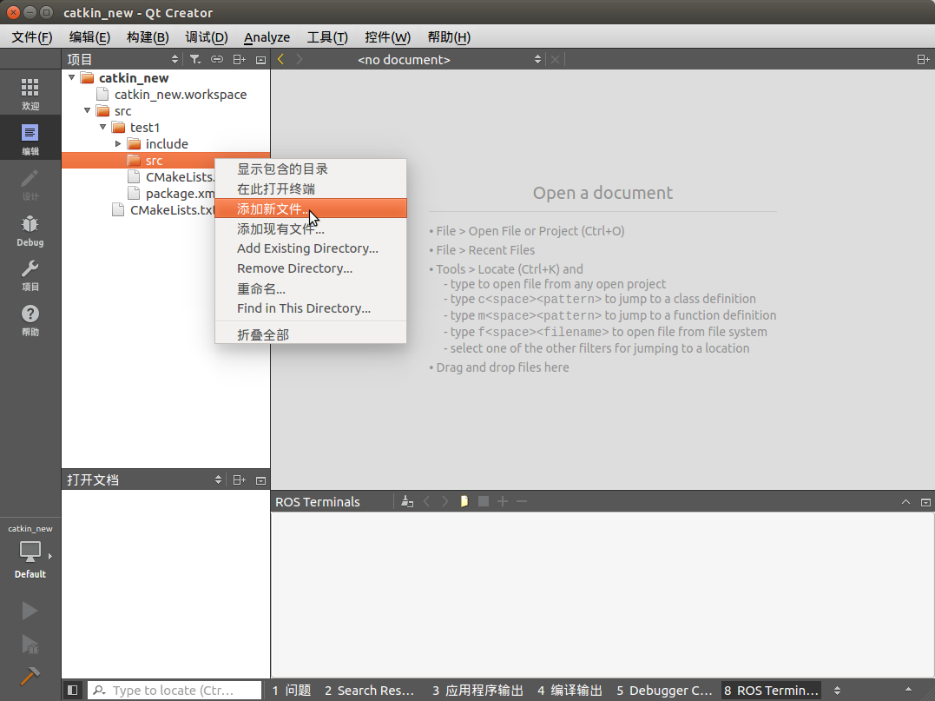Image resolution: width=935 pixels, height=701 pixels.
Task: Open the 打开文档 panel selector dropdown
Action: pyautogui.click(x=144, y=479)
